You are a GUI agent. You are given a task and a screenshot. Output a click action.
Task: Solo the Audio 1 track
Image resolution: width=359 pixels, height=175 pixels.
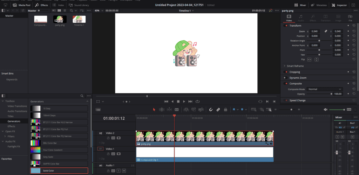click(118, 171)
